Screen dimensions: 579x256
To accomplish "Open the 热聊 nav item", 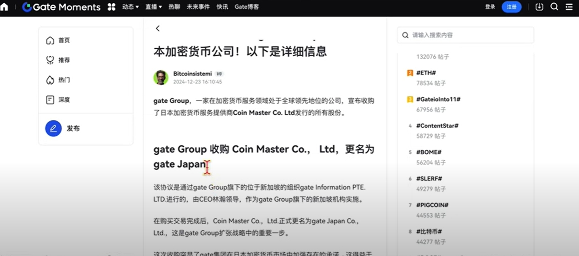I will coord(174,7).
